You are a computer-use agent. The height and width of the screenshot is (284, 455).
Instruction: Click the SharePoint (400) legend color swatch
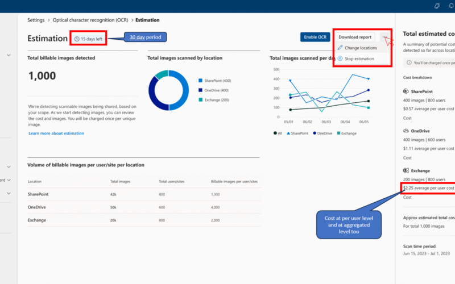(200, 81)
